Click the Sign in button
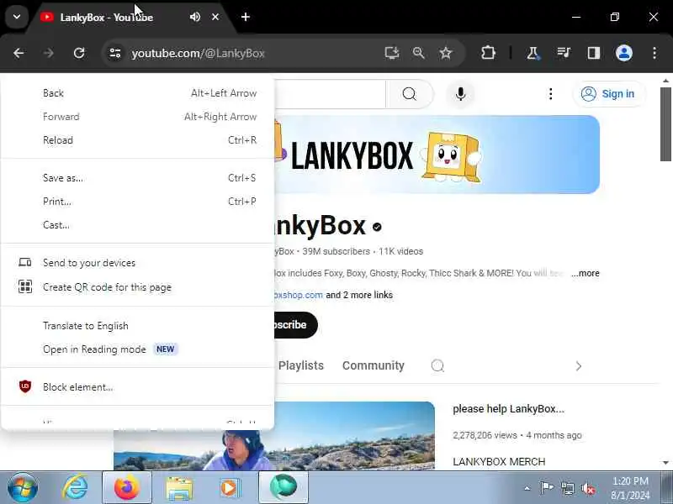673x504 pixels. click(608, 94)
